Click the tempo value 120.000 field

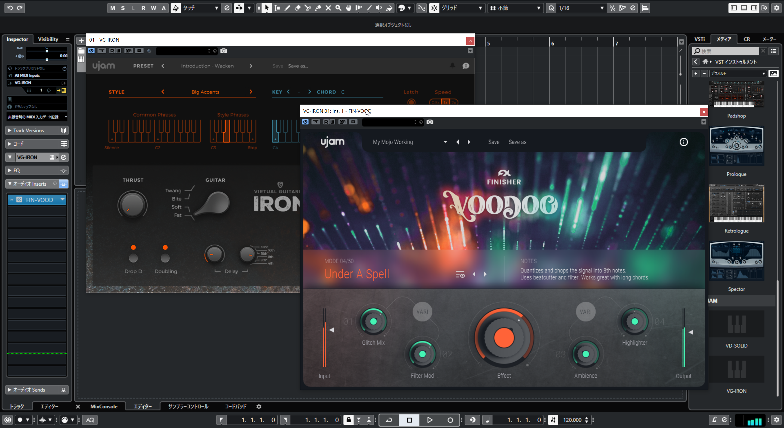pos(572,420)
